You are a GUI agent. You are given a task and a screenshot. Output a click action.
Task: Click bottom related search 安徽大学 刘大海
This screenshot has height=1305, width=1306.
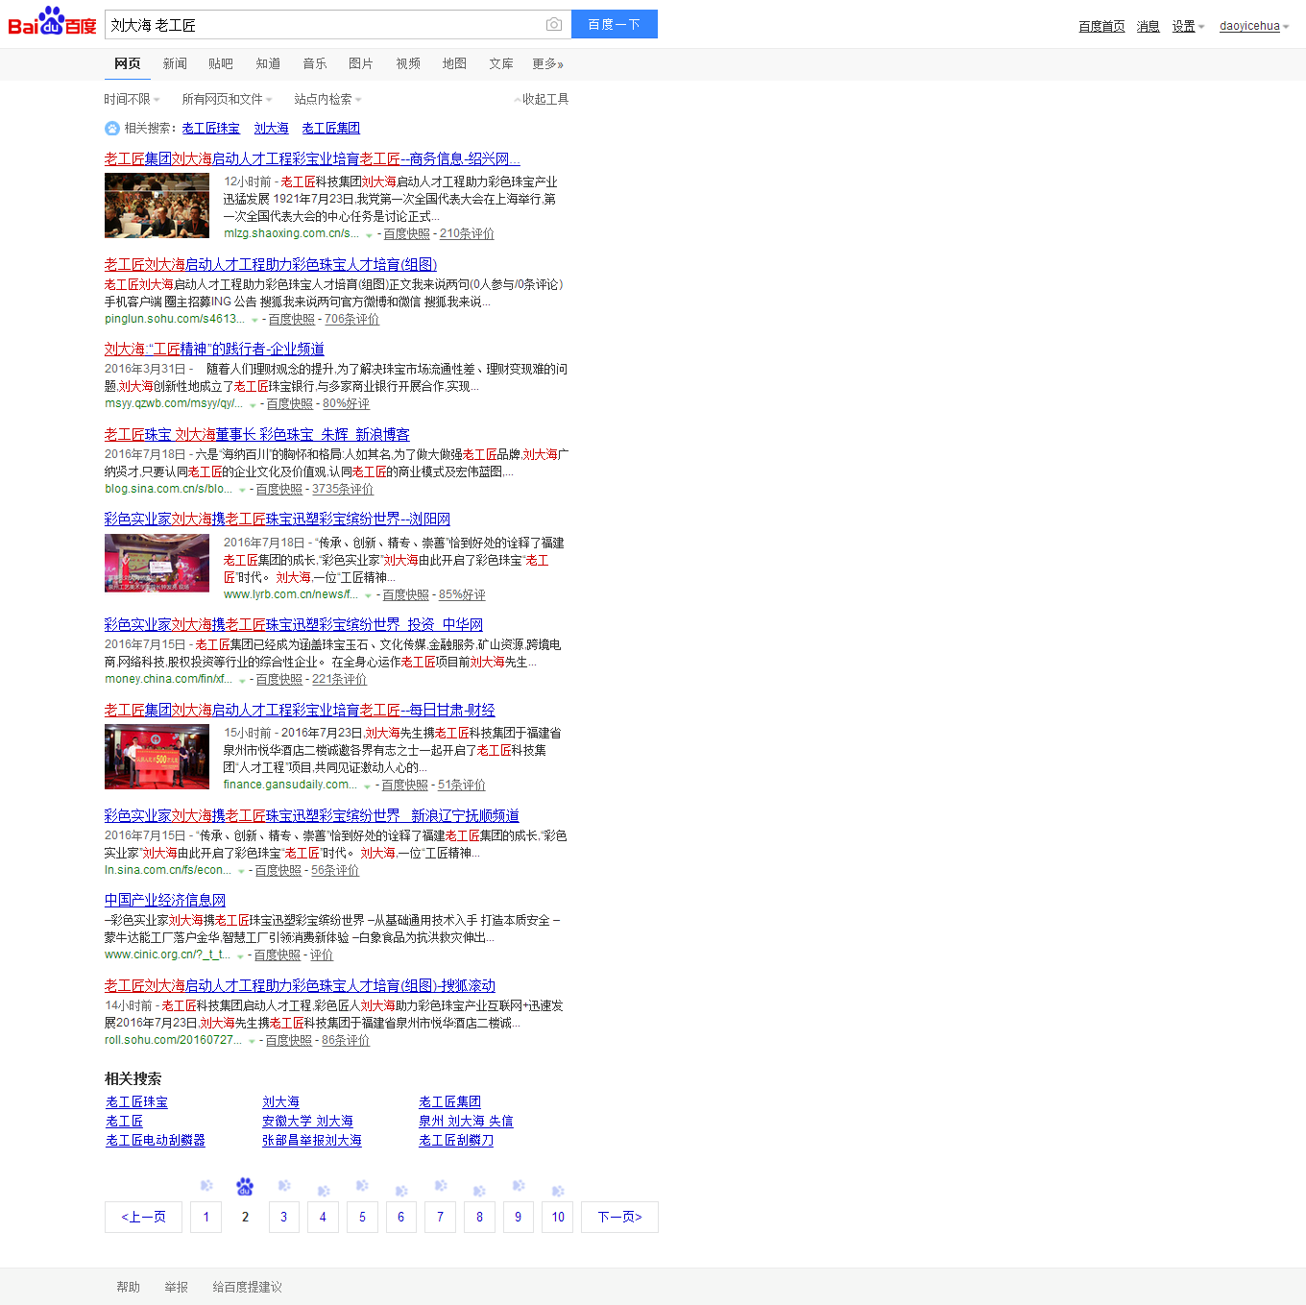tap(307, 1121)
